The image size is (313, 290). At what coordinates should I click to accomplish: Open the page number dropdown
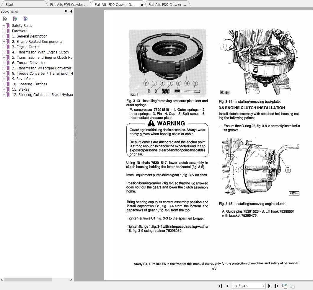click(263, 286)
